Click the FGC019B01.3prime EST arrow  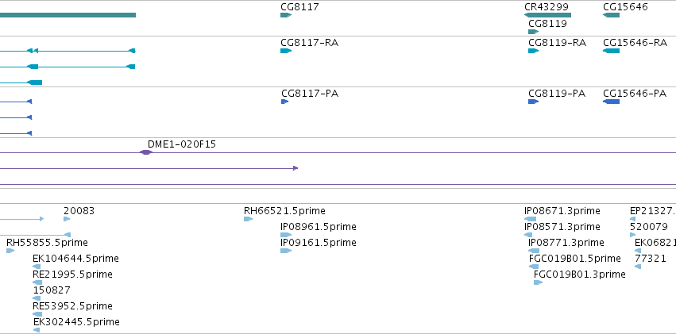(x=538, y=282)
